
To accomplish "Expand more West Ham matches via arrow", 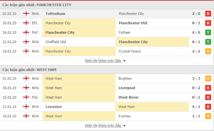I will click(x=124, y=126).
